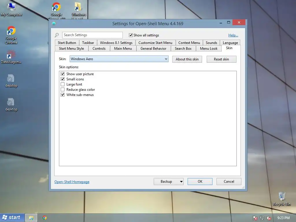Open the Controls tab

(x=99, y=49)
